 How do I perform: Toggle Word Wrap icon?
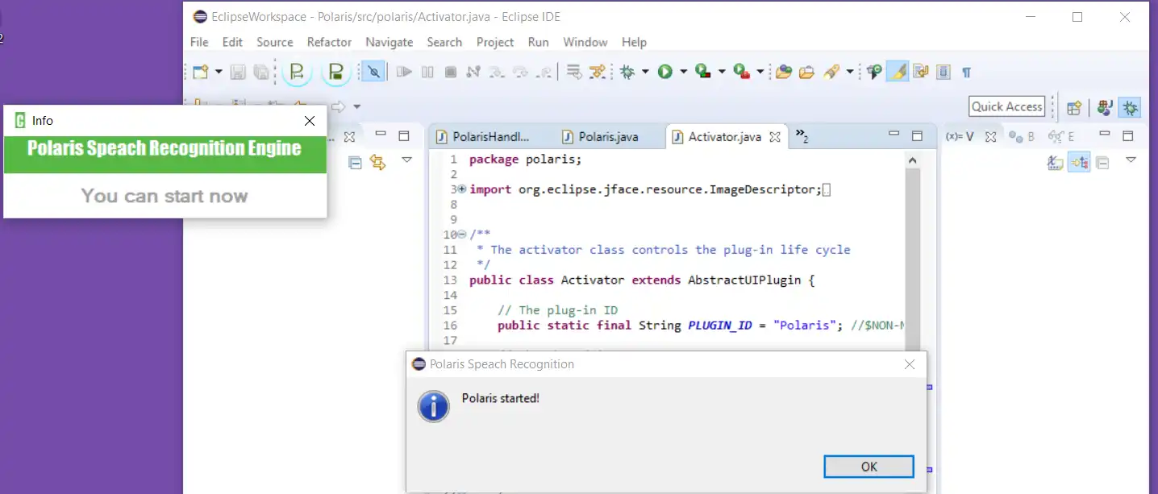[920, 72]
